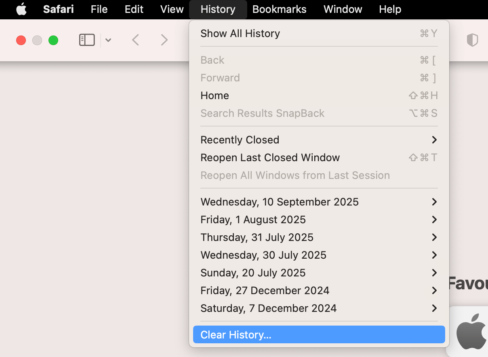Expand Saturday, 7 December 2024 history
This screenshot has width=488, height=357.
319,308
